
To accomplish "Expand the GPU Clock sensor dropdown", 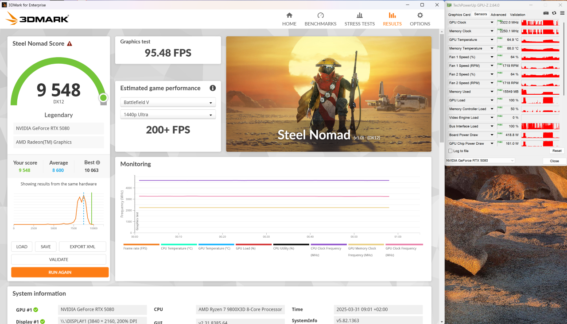I will 492,23.
